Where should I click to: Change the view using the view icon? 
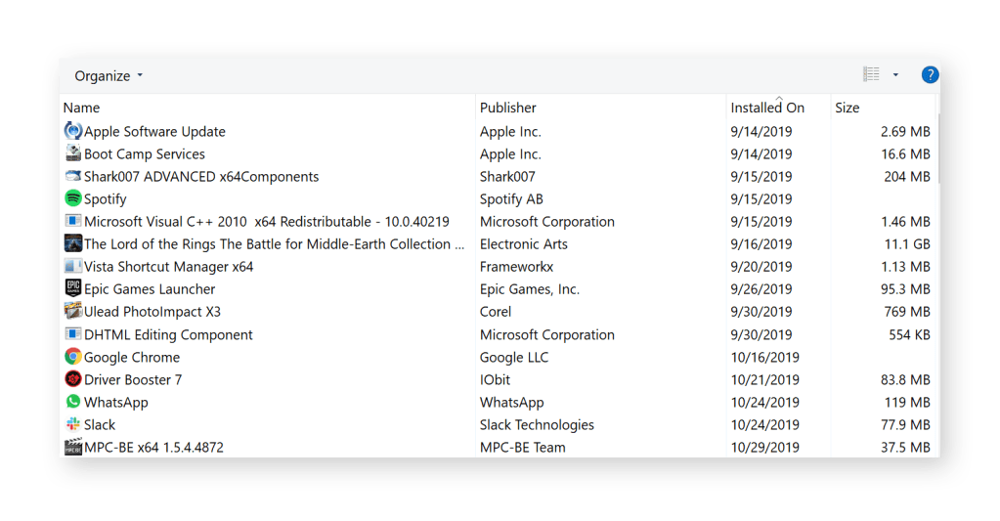[x=871, y=75]
